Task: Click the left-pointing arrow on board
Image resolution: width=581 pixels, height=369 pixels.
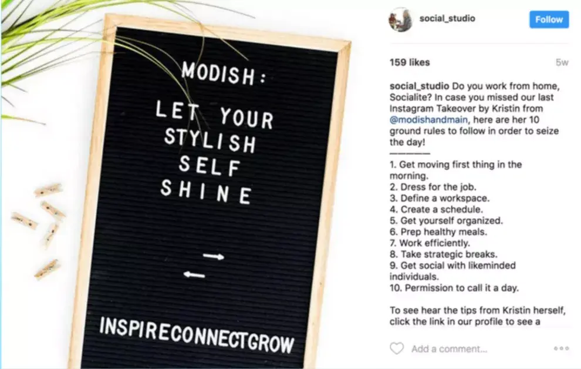Action: click(194, 274)
